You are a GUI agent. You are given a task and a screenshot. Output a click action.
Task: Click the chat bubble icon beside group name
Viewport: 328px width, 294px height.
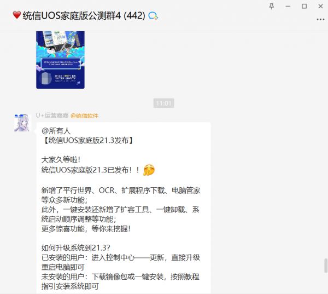153,16
